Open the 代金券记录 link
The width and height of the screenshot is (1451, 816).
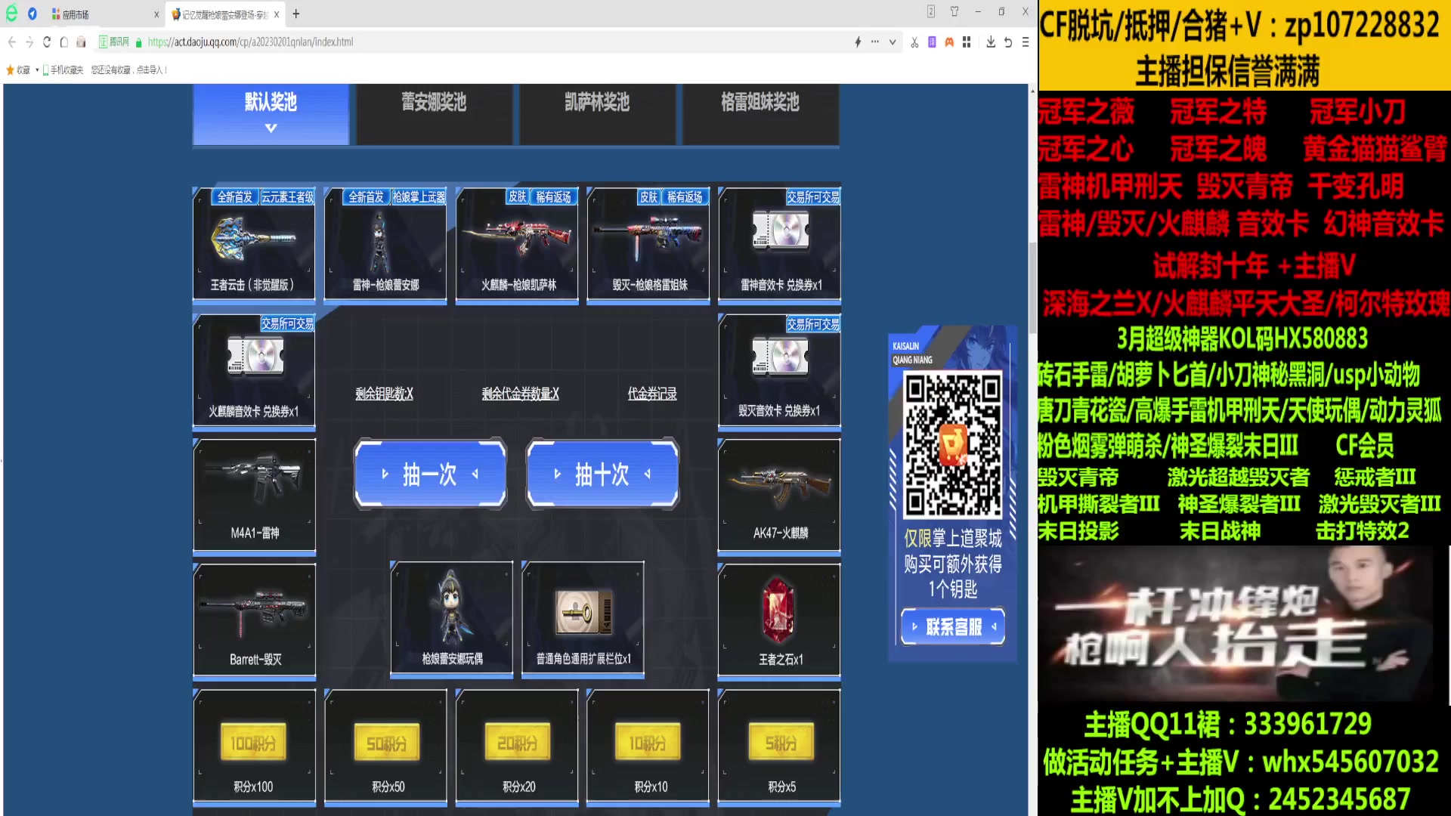click(652, 394)
